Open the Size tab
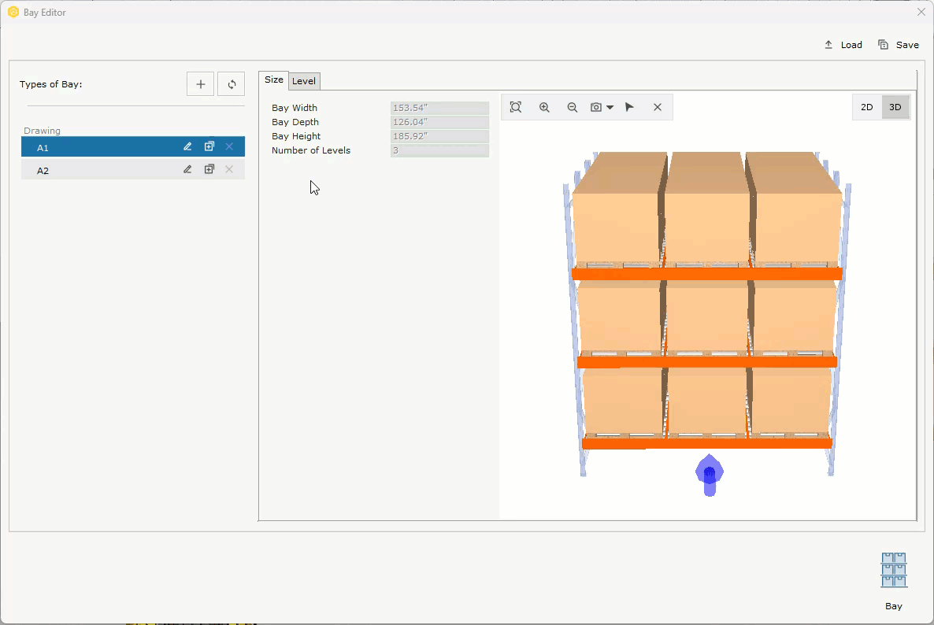This screenshot has height=625, width=934. coord(273,80)
